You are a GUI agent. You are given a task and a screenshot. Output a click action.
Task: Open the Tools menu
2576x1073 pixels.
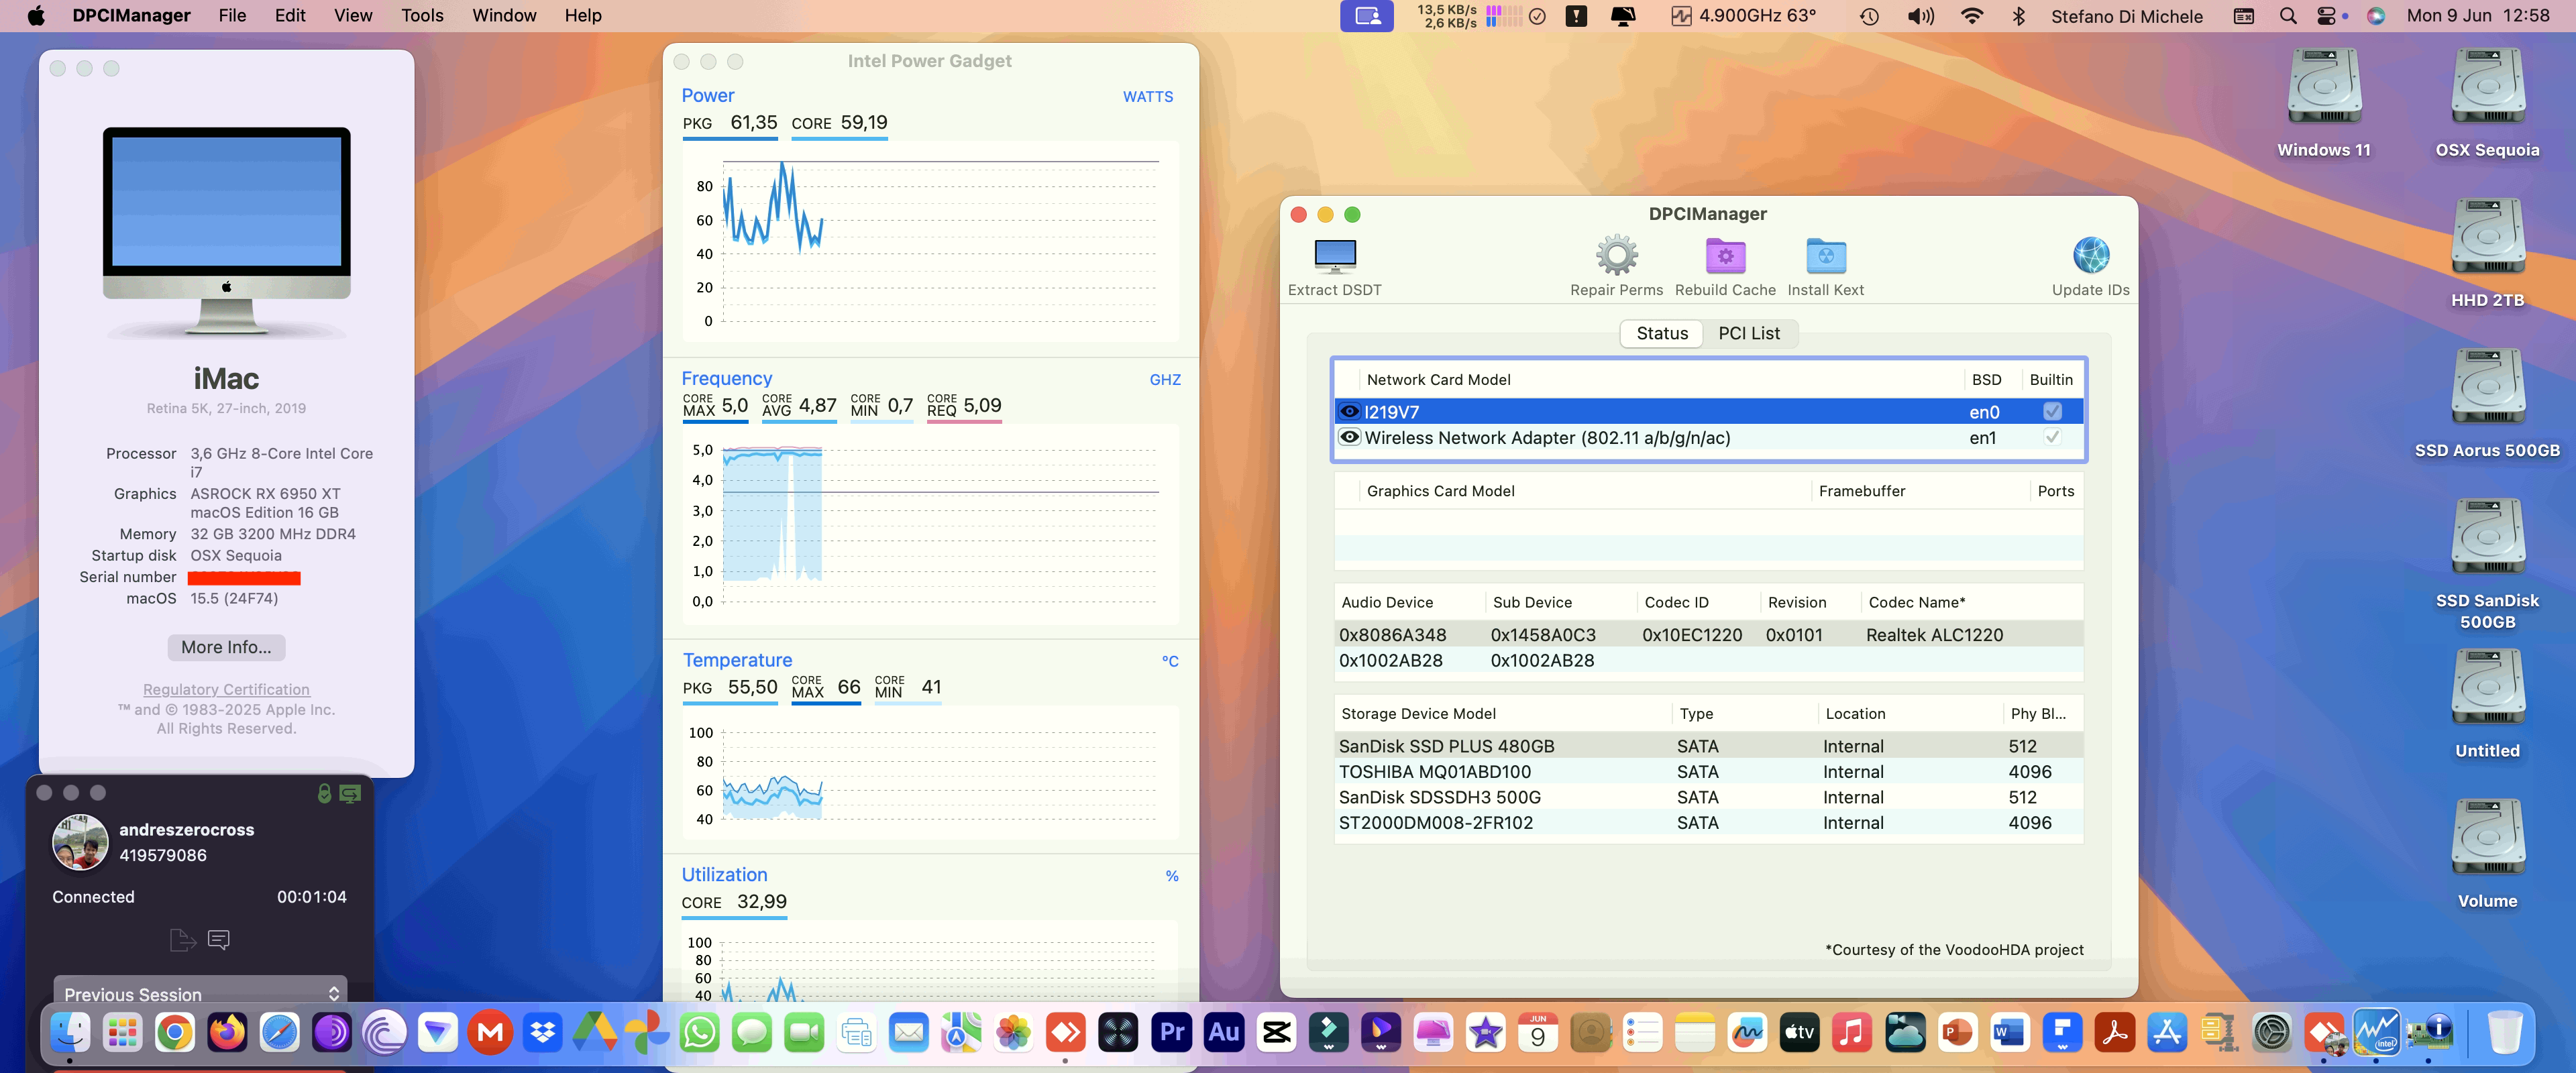click(x=421, y=15)
